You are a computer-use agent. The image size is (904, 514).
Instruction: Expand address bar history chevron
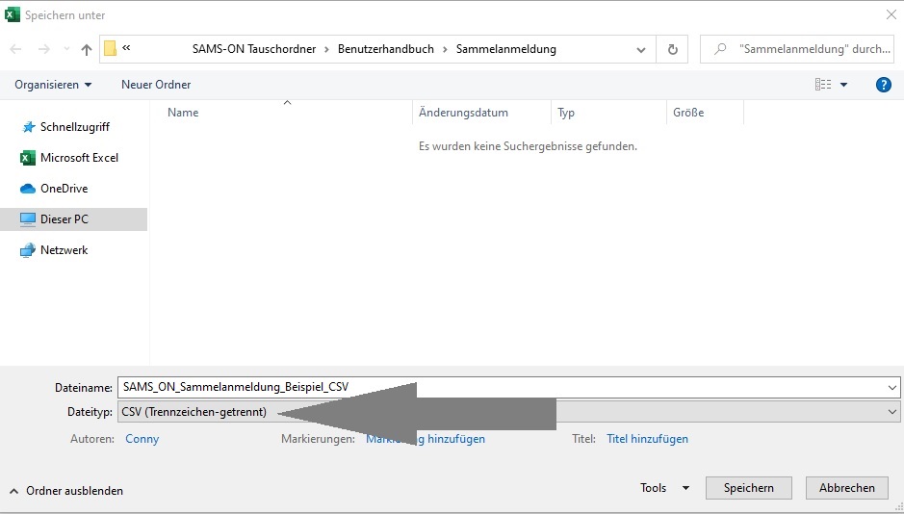click(x=640, y=49)
